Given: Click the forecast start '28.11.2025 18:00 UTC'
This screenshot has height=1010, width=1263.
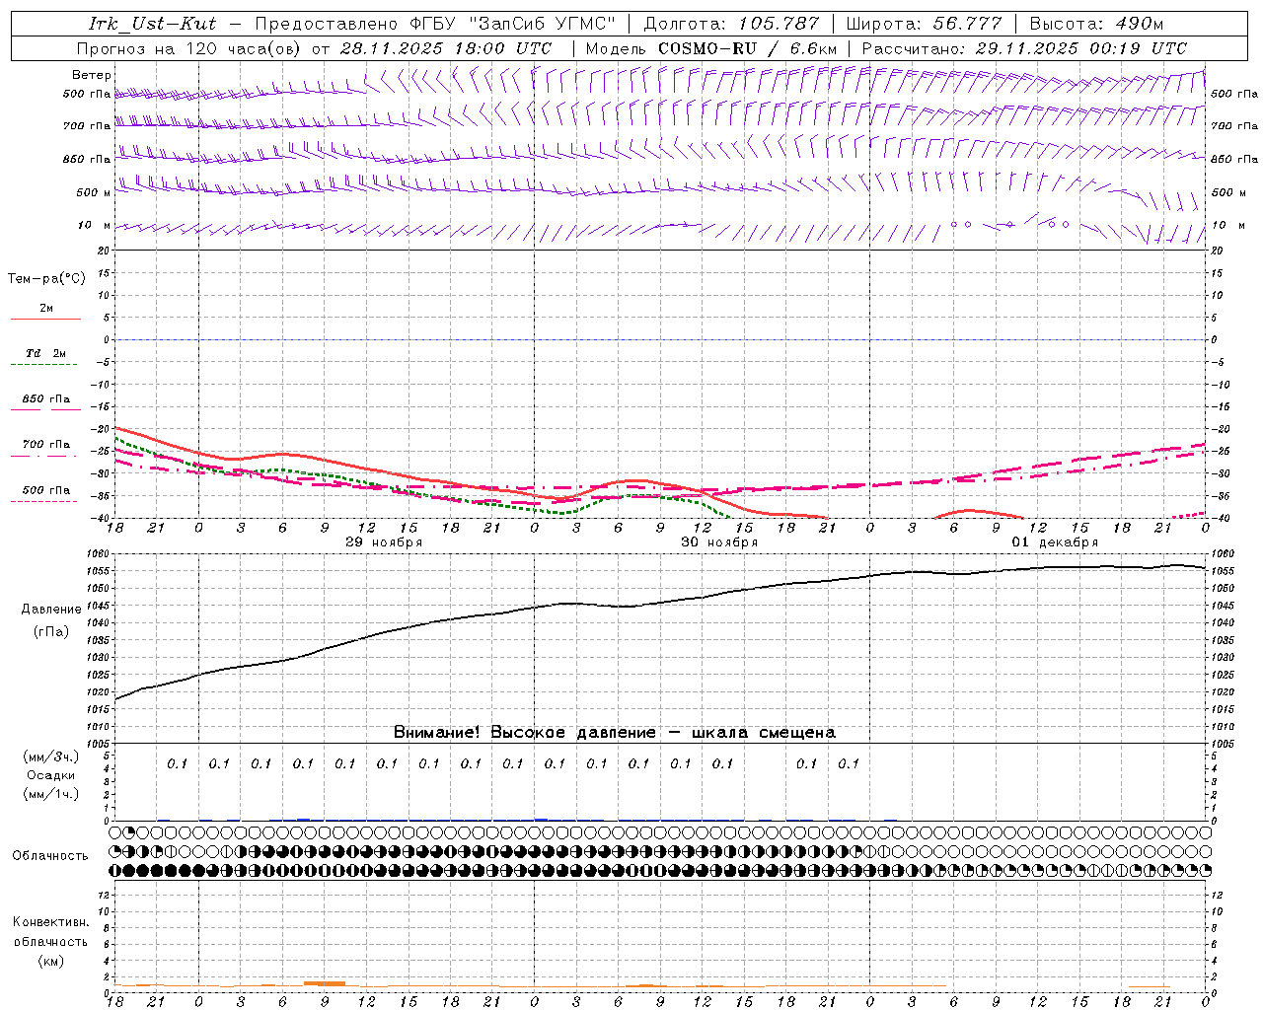Looking at the screenshot, I should point(446,48).
